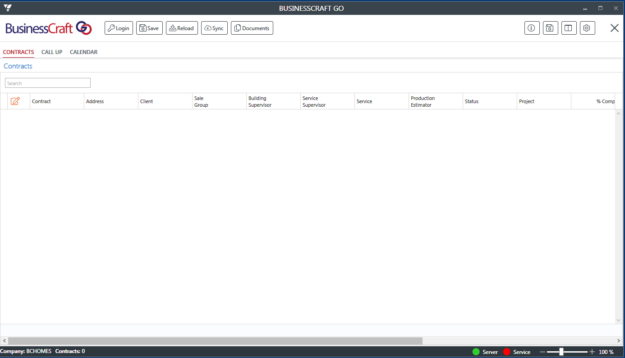Sort by the Sale Group column header
The image size is (625, 358).
(x=219, y=101)
